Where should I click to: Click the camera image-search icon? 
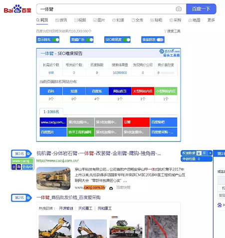(179, 9)
